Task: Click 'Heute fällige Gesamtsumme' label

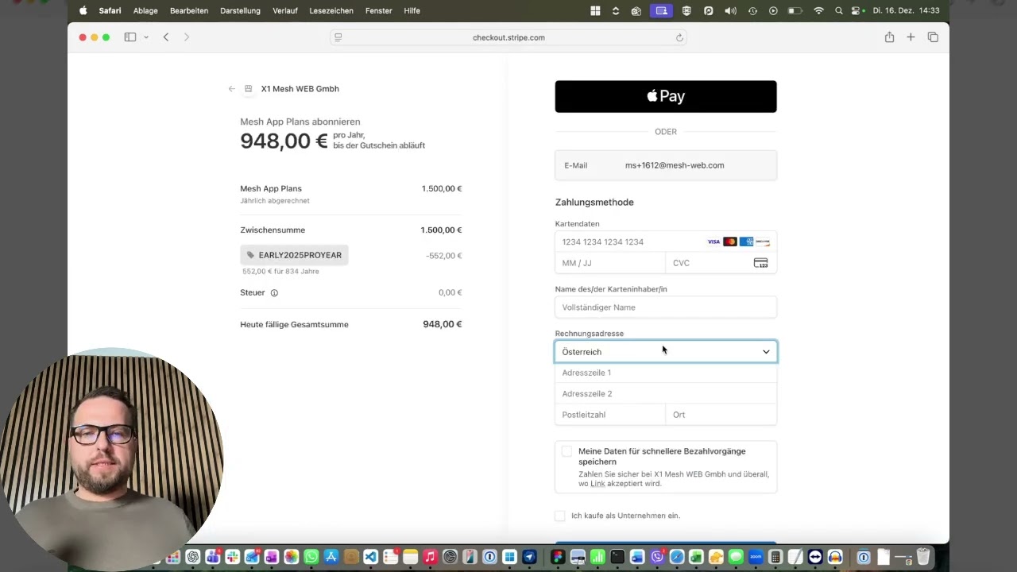Action: pos(294,324)
